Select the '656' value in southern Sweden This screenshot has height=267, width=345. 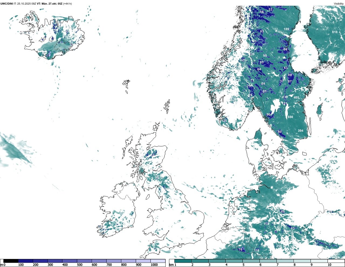(290, 117)
